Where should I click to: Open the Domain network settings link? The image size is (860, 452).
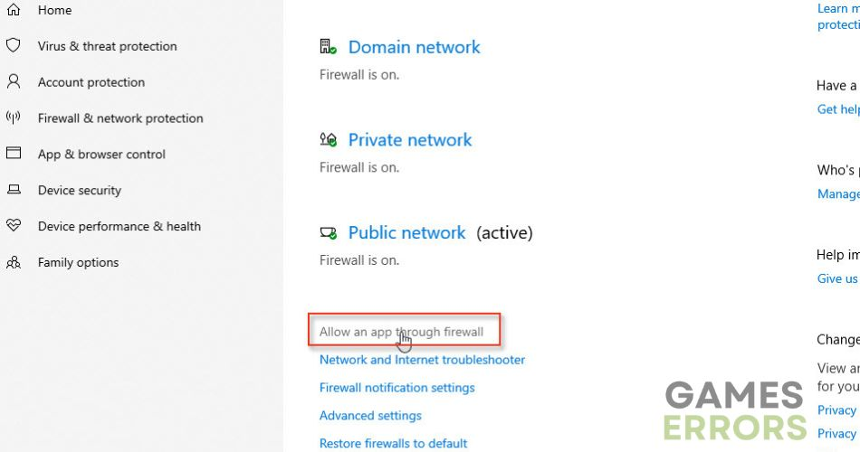[x=414, y=47]
